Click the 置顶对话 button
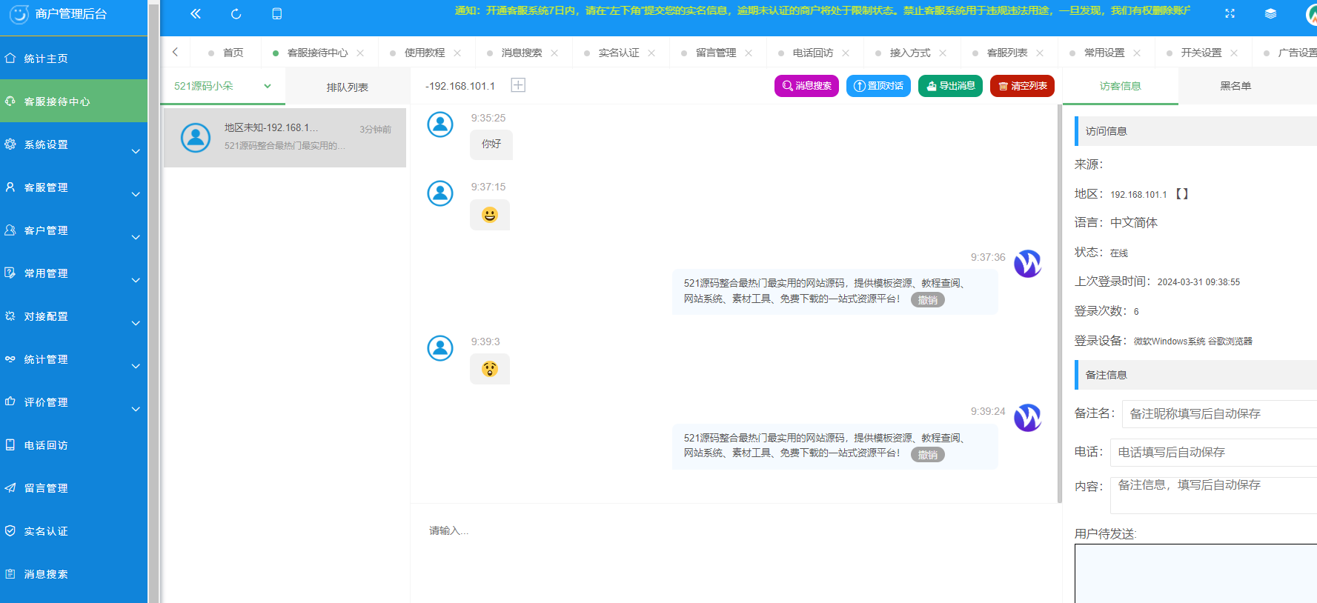 878,86
